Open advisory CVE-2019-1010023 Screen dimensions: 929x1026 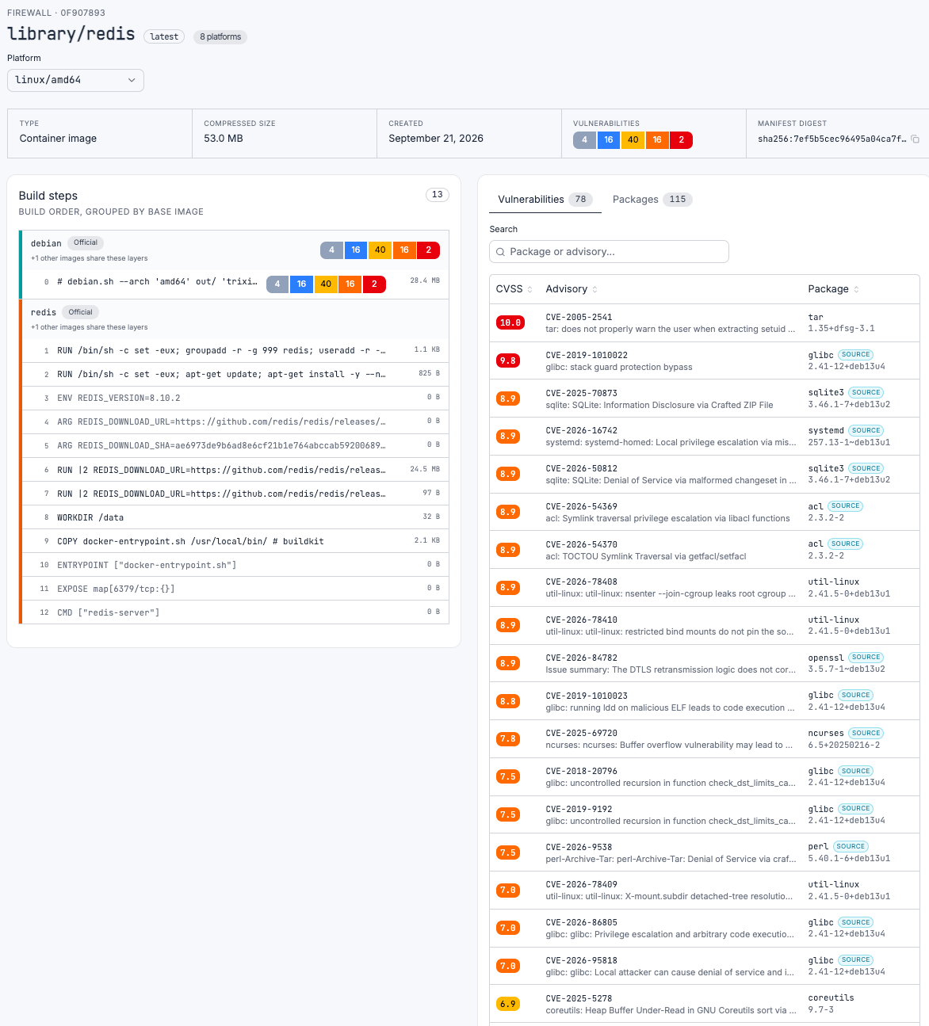click(587, 696)
